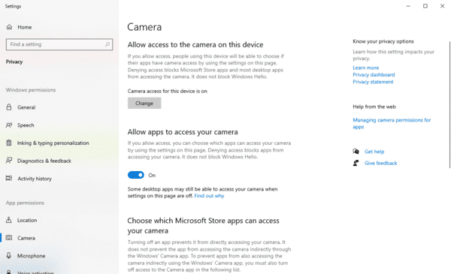Close the Settings window
The image size is (451, 274).
point(443,6)
